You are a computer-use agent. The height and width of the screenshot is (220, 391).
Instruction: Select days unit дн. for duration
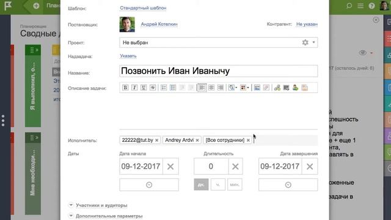[x=201, y=185]
